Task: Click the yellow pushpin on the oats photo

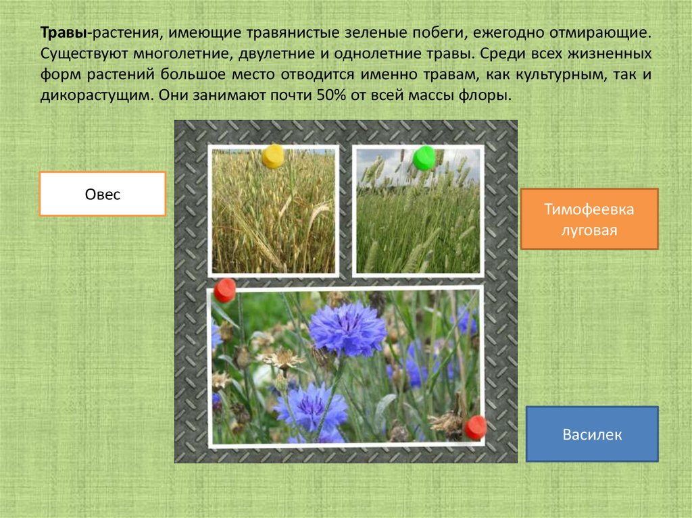Action: [x=273, y=156]
